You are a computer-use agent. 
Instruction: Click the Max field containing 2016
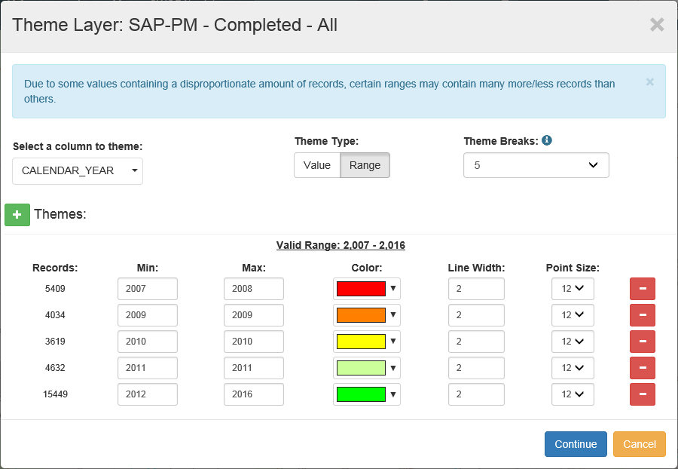(x=253, y=394)
